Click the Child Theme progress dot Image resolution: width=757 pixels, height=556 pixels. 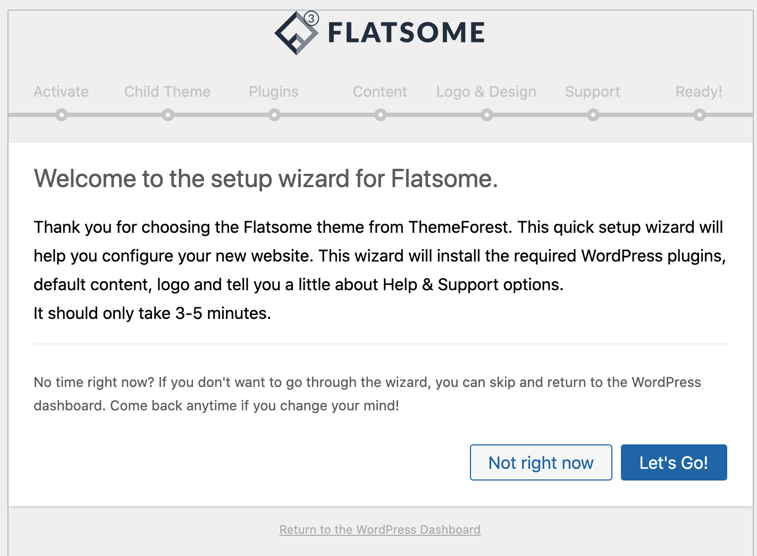tap(168, 115)
